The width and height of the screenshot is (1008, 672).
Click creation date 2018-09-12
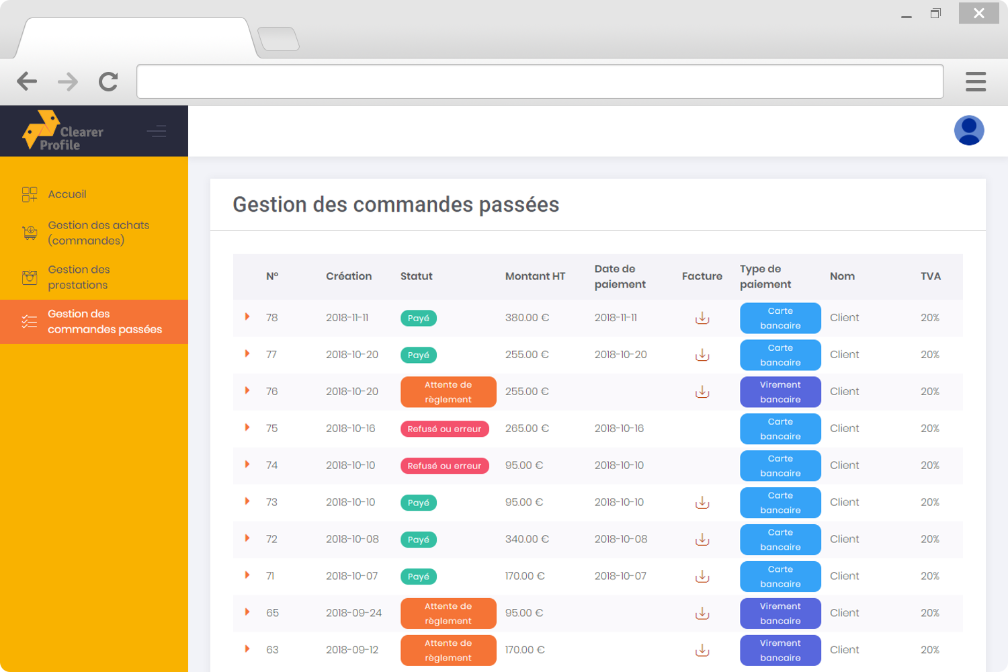pyautogui.click(x=352, y=650)
